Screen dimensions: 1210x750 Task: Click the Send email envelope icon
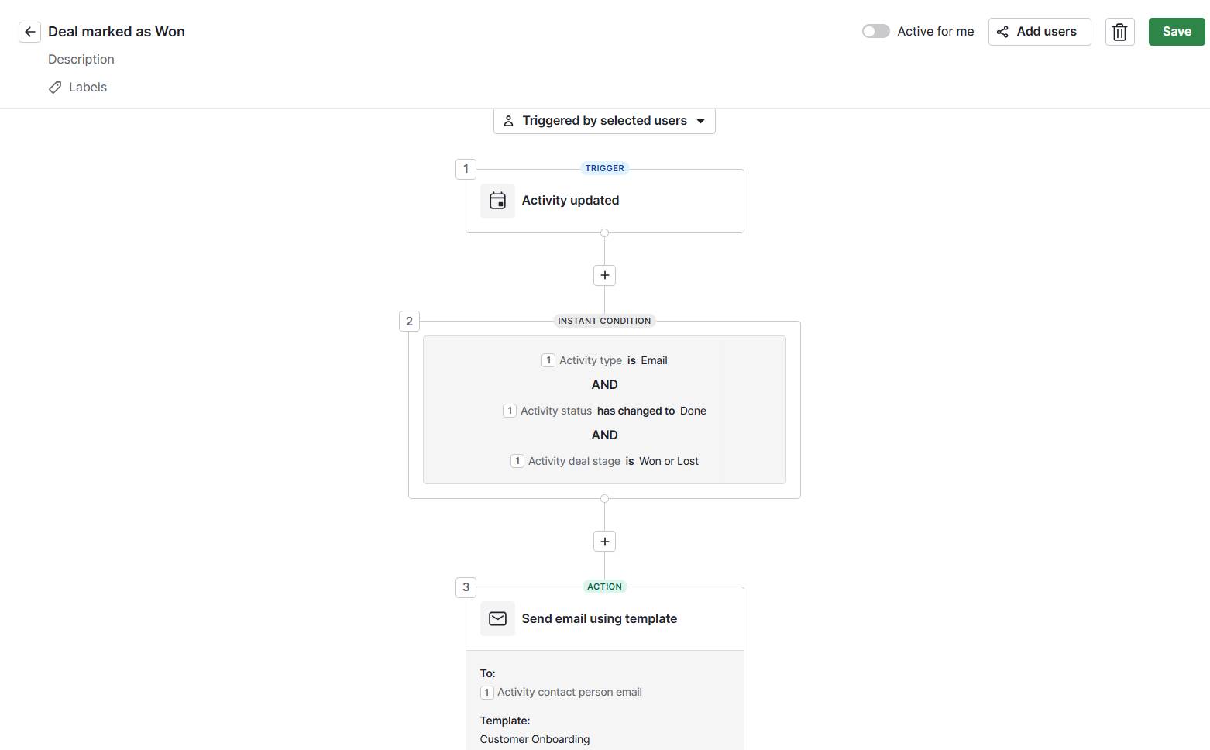[497, 619]
